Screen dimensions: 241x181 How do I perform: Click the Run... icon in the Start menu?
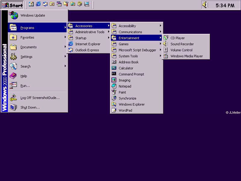(13, 86)
